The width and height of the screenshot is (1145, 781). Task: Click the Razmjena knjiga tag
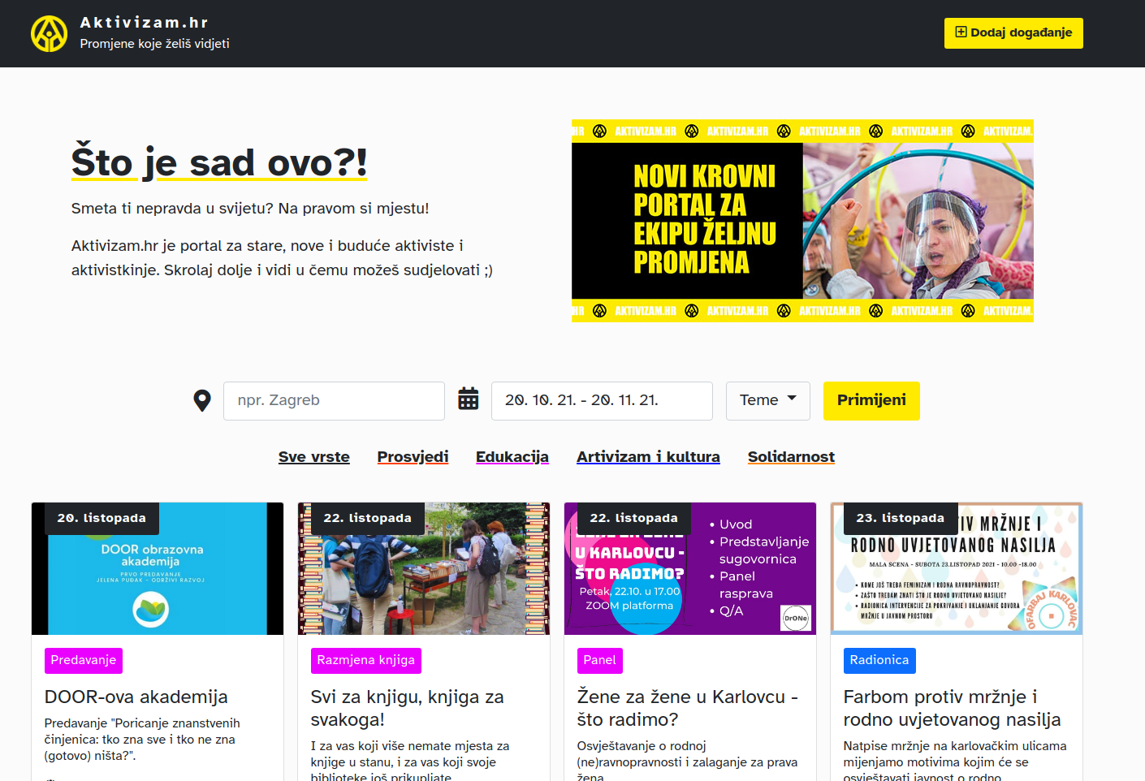tap(366, 661)
